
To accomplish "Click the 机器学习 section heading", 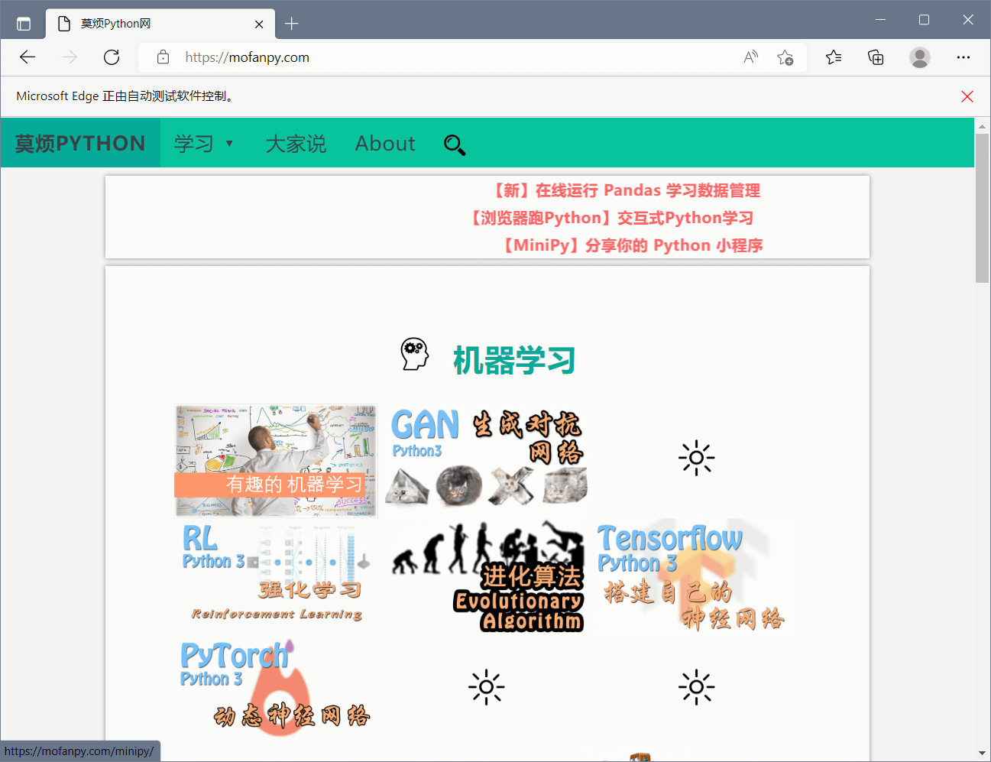I will (514, 360).
